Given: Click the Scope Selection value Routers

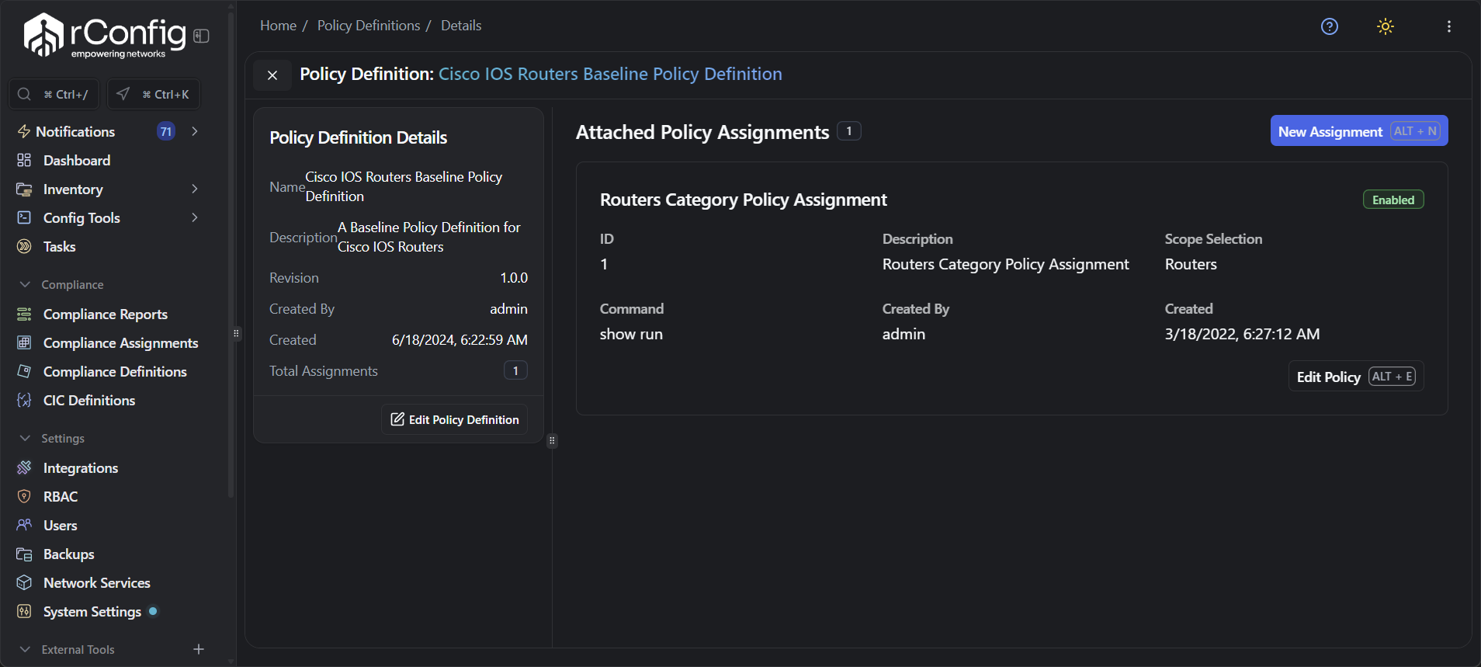Looking at the screenshot, I should [1191, 264].
